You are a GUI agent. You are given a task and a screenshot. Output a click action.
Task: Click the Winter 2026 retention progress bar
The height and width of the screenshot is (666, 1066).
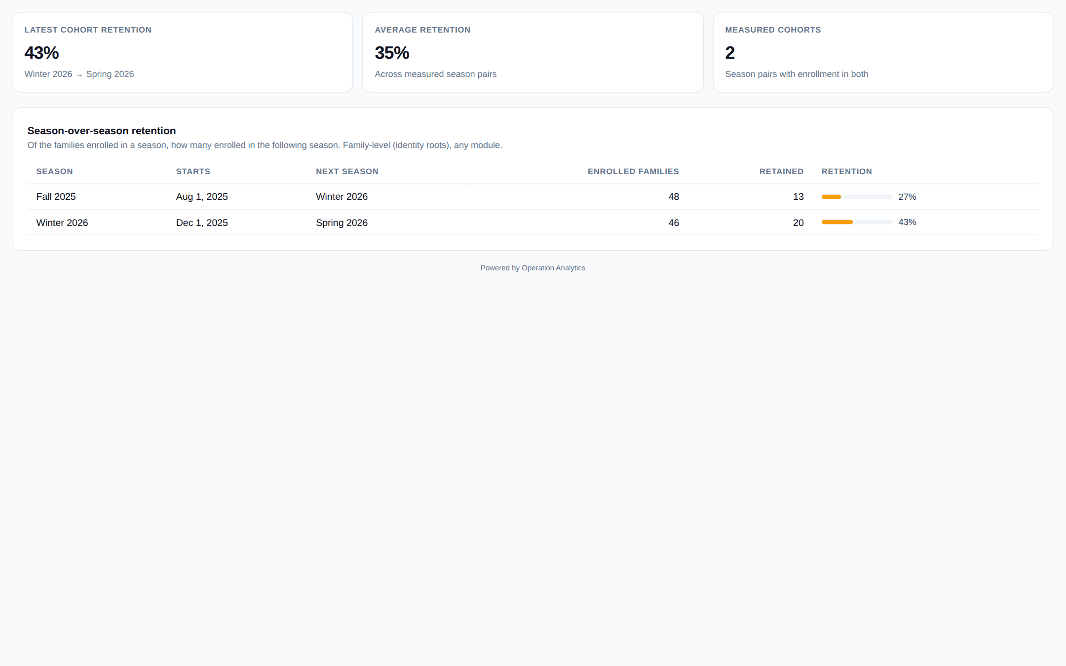(x=857, y=222)
